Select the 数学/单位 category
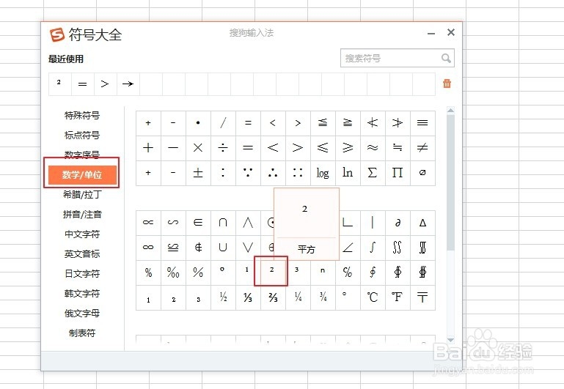 82,175
